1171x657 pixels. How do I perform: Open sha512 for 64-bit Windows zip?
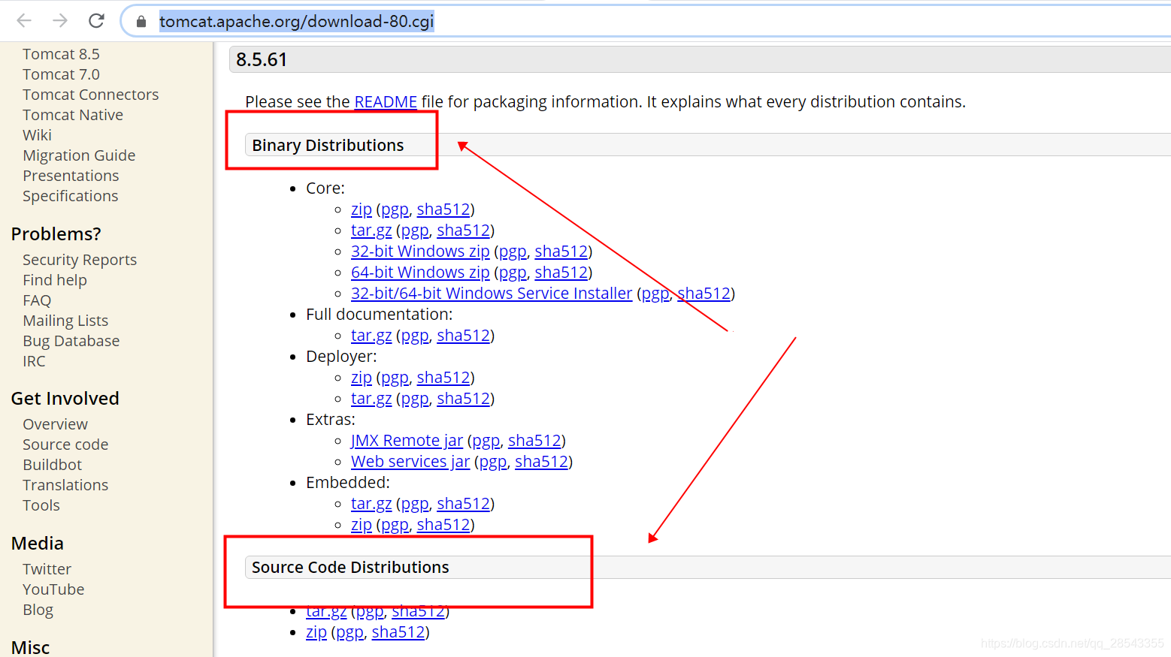point(561,273)
